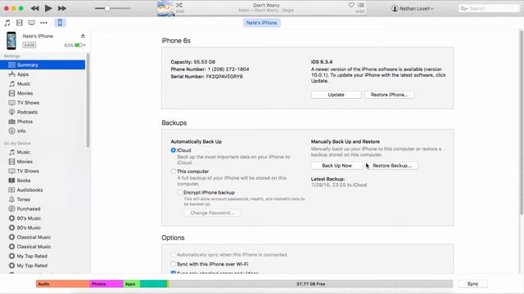Select the Nate's iPhone tab
Viewport: 524px width, 294px height.
262,23
